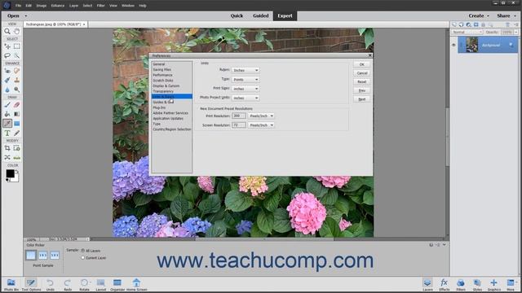
Task: Click the Background layer thumbnail
Action: [471, 45]
